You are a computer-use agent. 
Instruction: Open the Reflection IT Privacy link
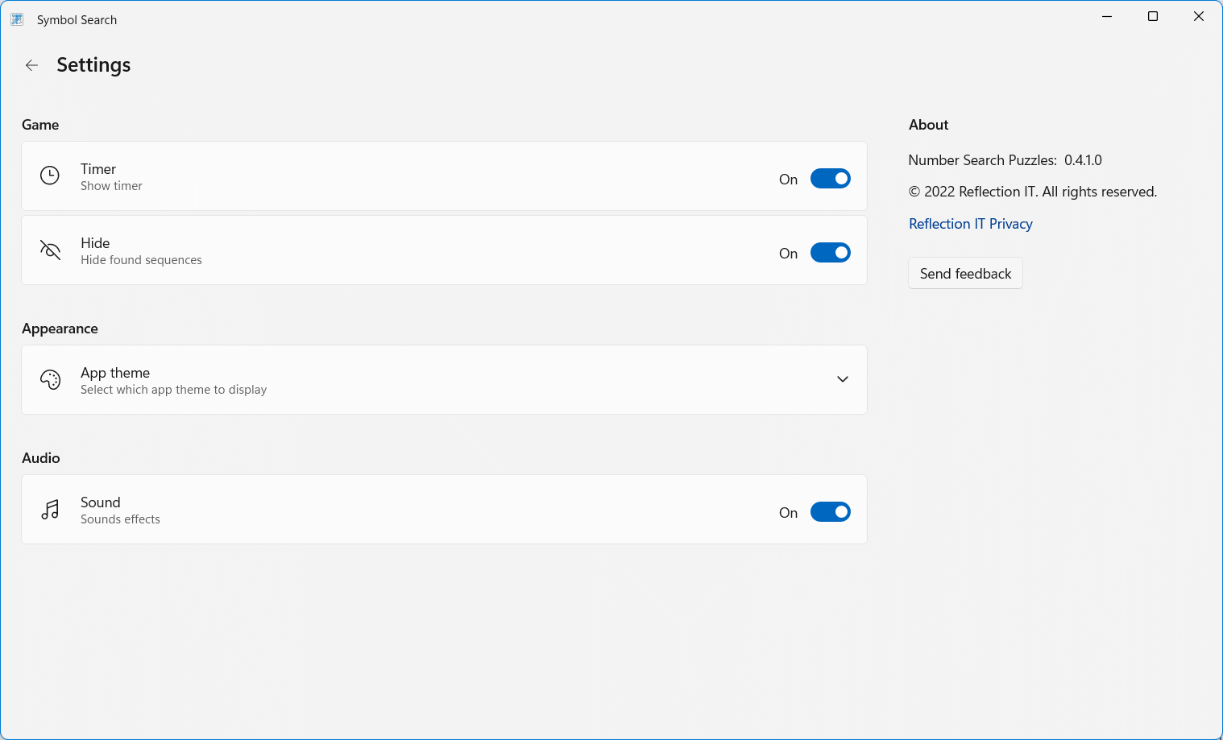[970, 224]
